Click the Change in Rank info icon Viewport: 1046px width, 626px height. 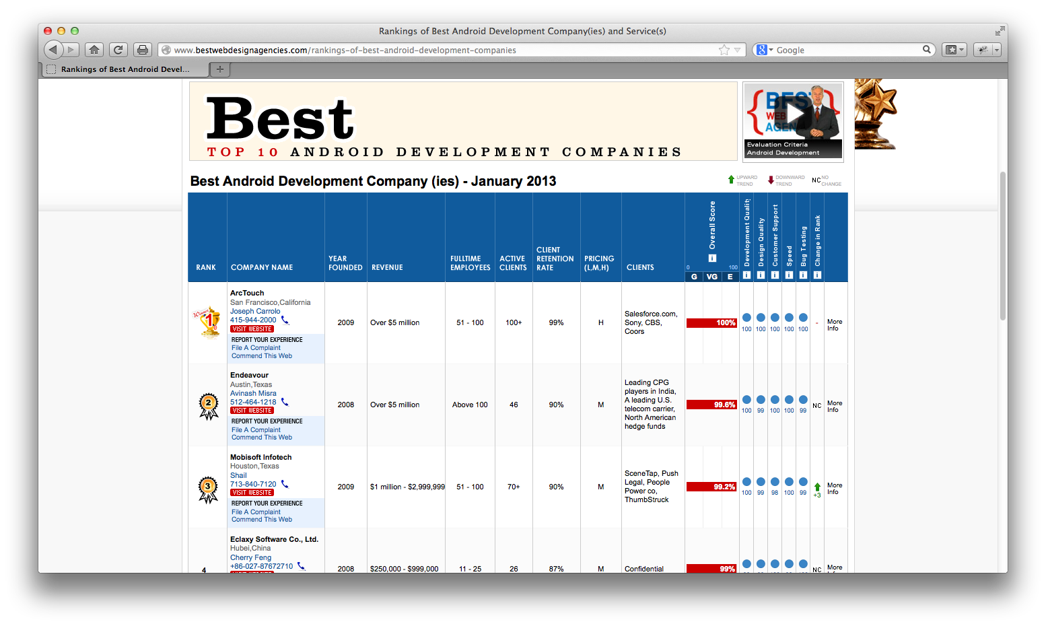pos(817,275)
